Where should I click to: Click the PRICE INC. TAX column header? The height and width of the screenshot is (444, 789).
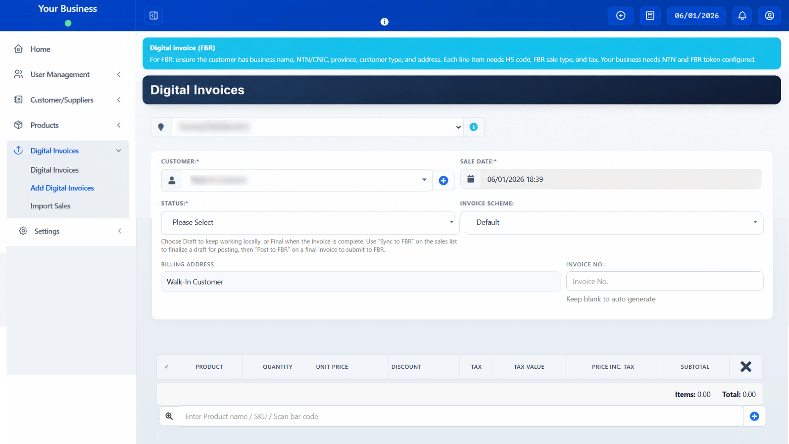tap(613, 367)
